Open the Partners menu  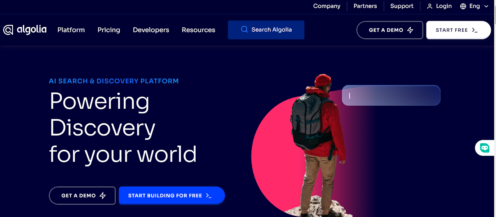point(365,6)
